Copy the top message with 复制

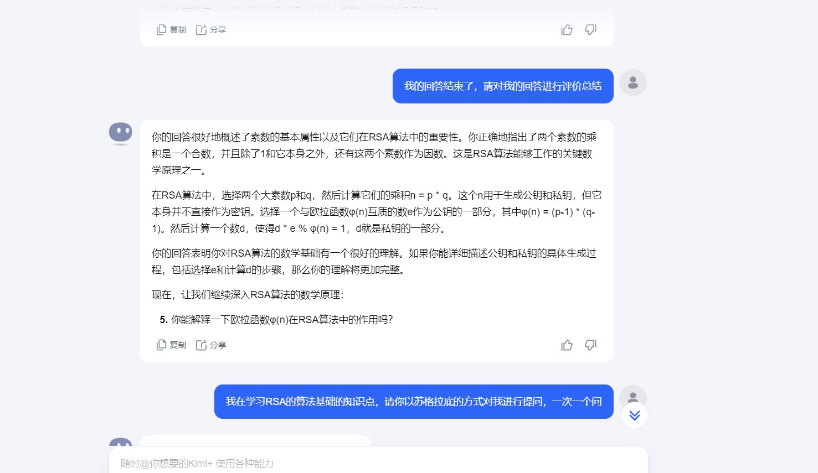pyautogui.click(x=171, y=30)
